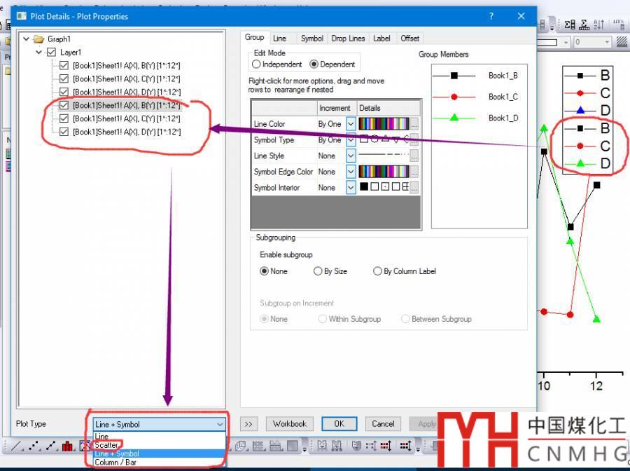
Task: Click the double-arrow collapse panel button
Action: pos(249,423)
